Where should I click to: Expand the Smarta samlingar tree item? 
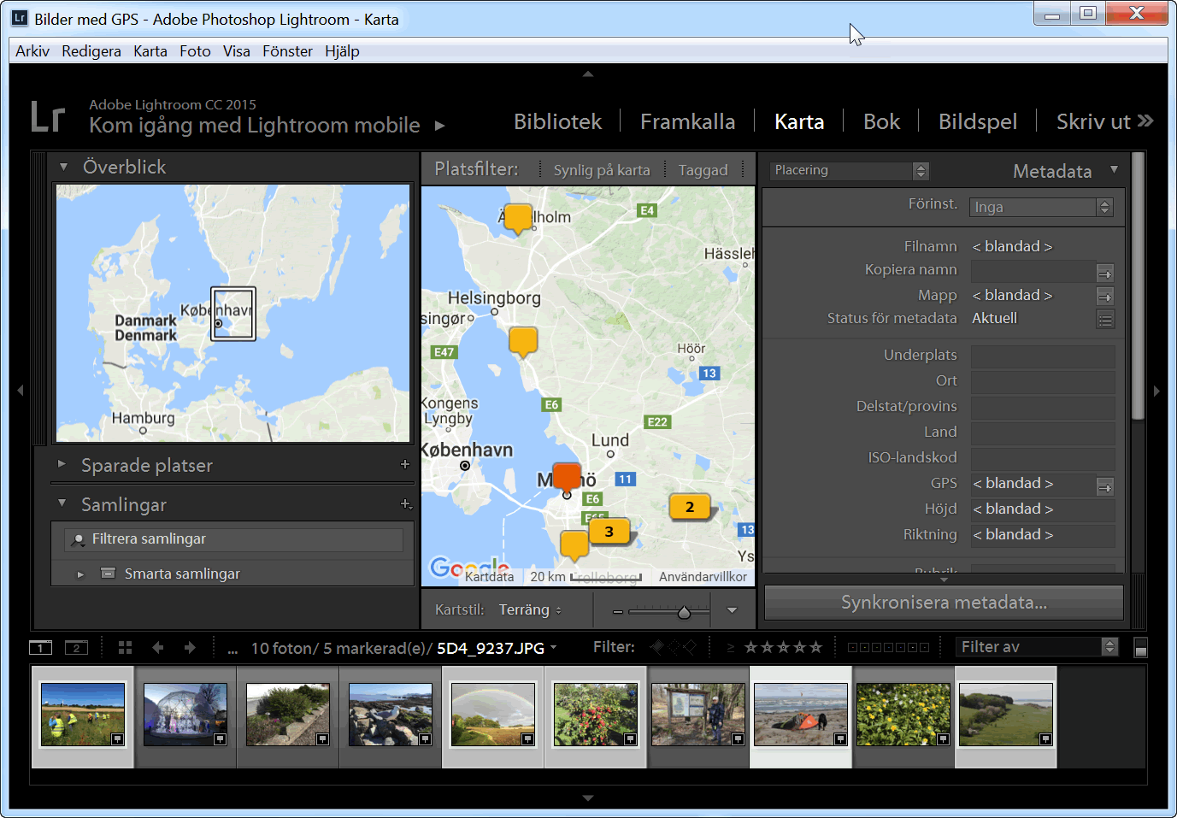80,574
